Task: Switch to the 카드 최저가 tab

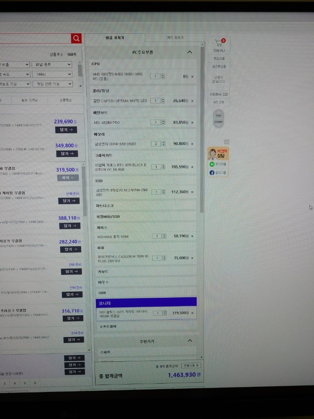Action: 175,38
